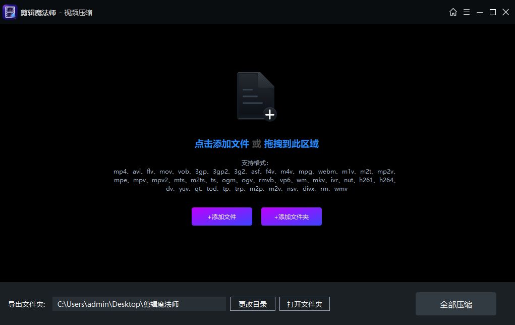Click the 剪辑魔法师 app logo icon
The image size is (515, 325).
[10, 12]
